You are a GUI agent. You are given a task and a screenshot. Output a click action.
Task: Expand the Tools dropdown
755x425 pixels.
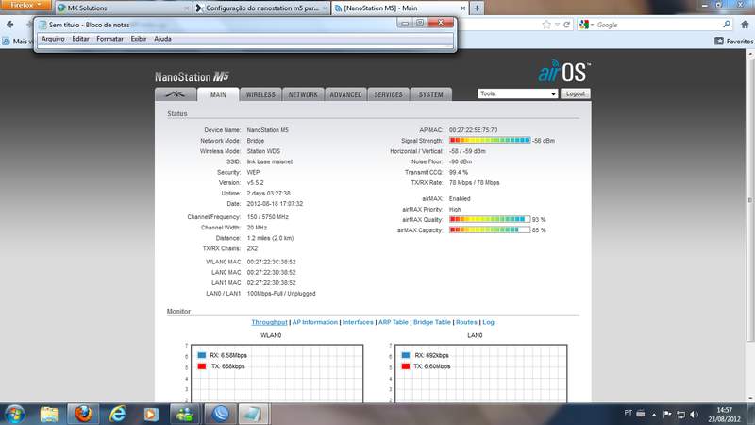517,93
